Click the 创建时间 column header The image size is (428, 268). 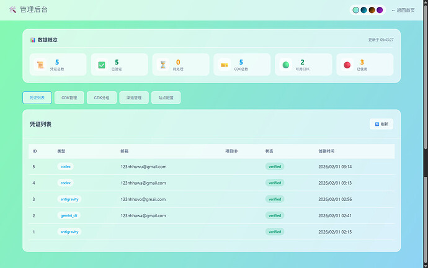coord(326,151)
